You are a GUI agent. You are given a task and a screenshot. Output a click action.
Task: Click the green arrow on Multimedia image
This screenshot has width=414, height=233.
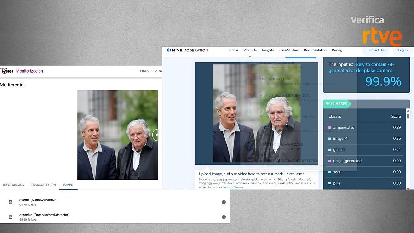pos(155,135)
